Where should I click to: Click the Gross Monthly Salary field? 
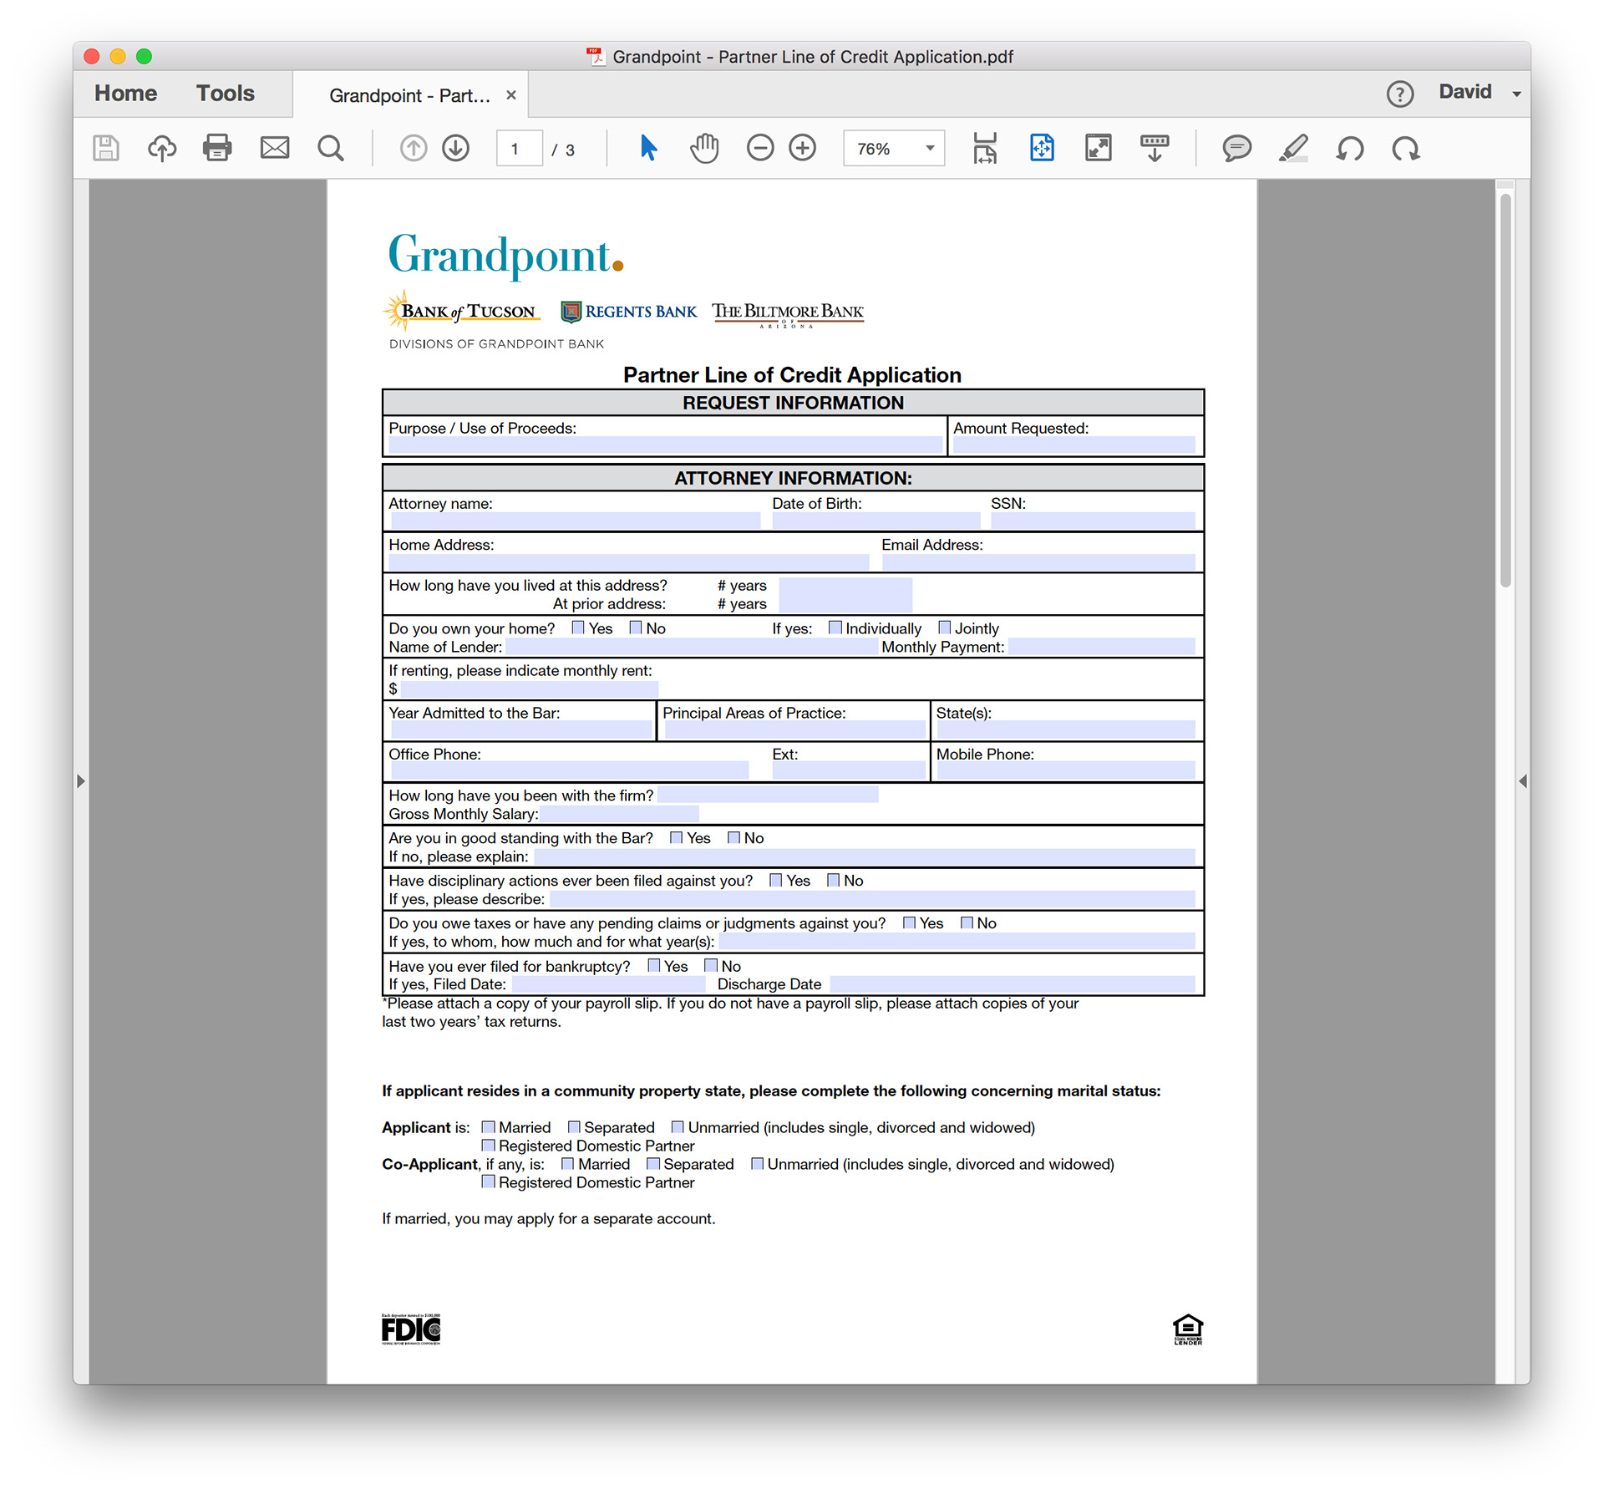tap(619, 814)
